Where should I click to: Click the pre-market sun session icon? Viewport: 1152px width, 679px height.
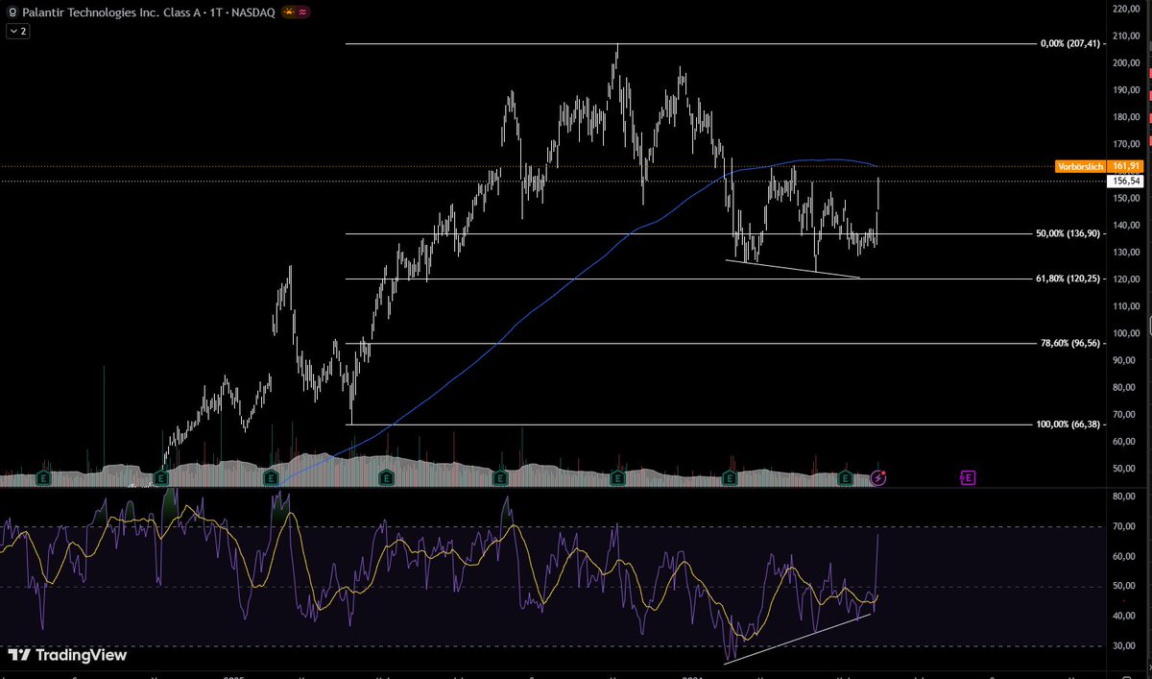(x=287, y=13)
